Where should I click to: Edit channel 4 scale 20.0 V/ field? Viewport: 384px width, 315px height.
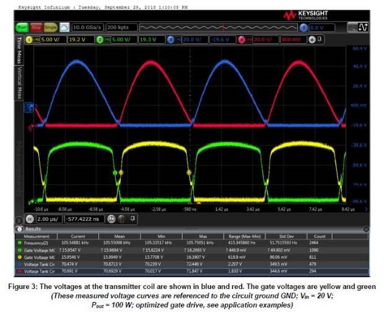coord(266,40)
